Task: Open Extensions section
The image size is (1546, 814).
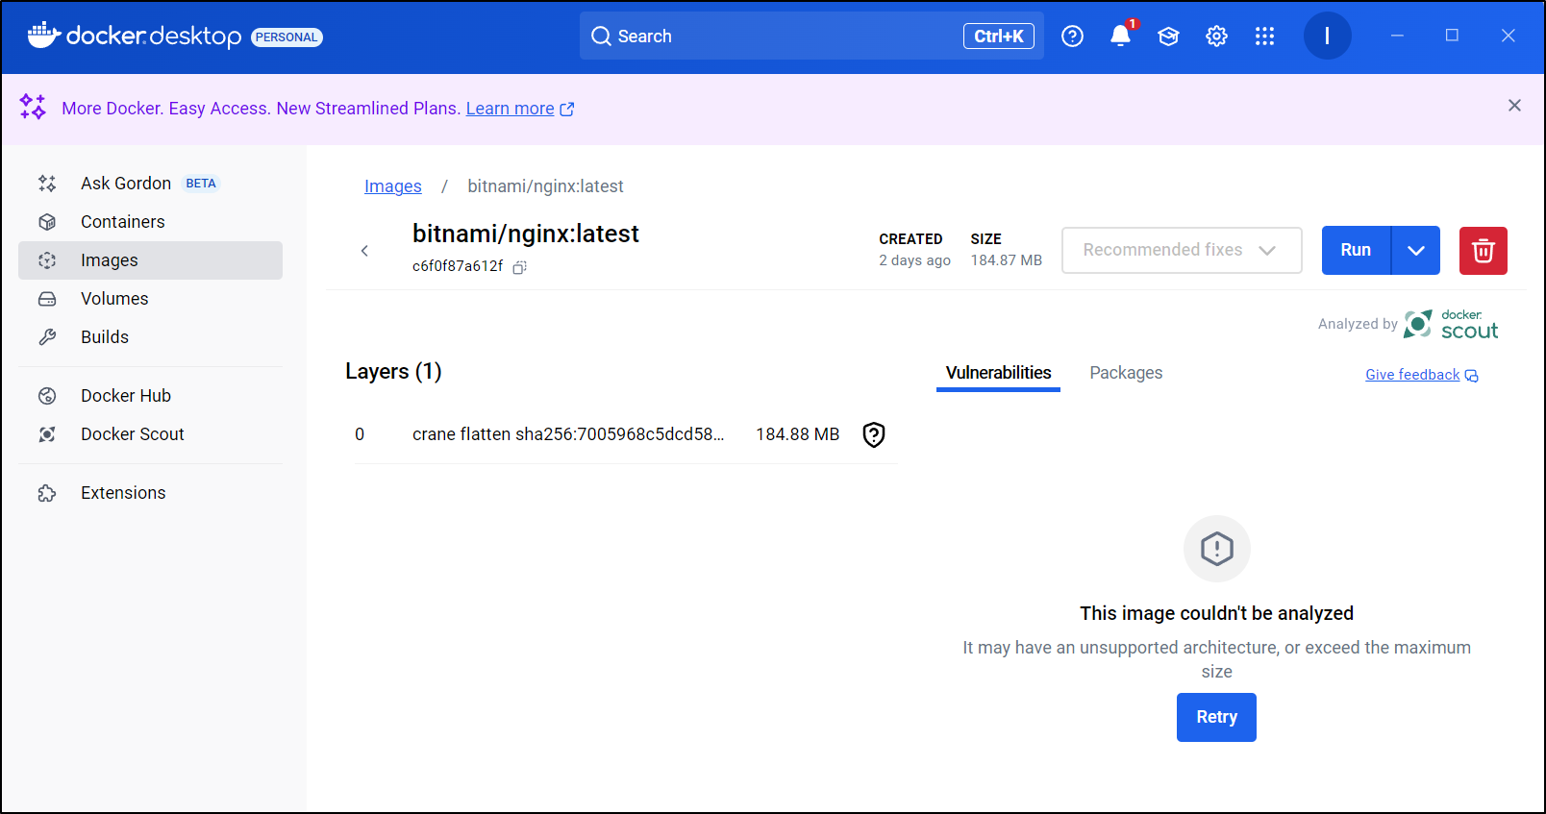Action: click(x=150, y=493)
